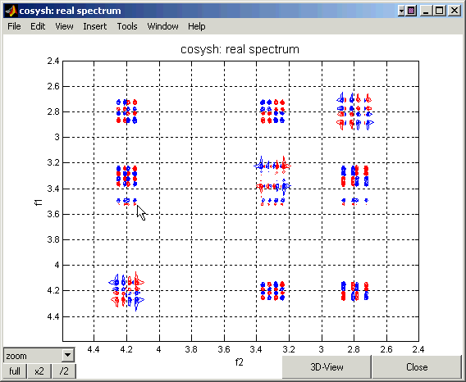Maximize the cosysh spectrum window

(439, 11)
